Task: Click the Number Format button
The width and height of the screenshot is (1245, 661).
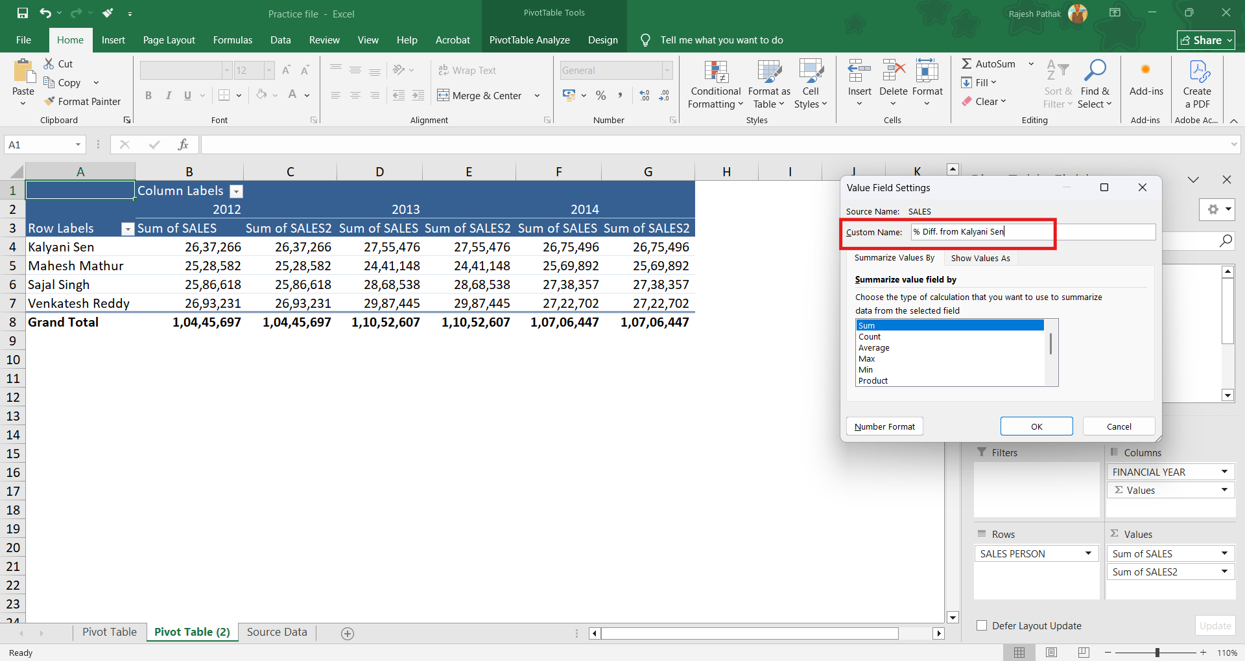Action: pyautogui.click(x=884, y=426)
